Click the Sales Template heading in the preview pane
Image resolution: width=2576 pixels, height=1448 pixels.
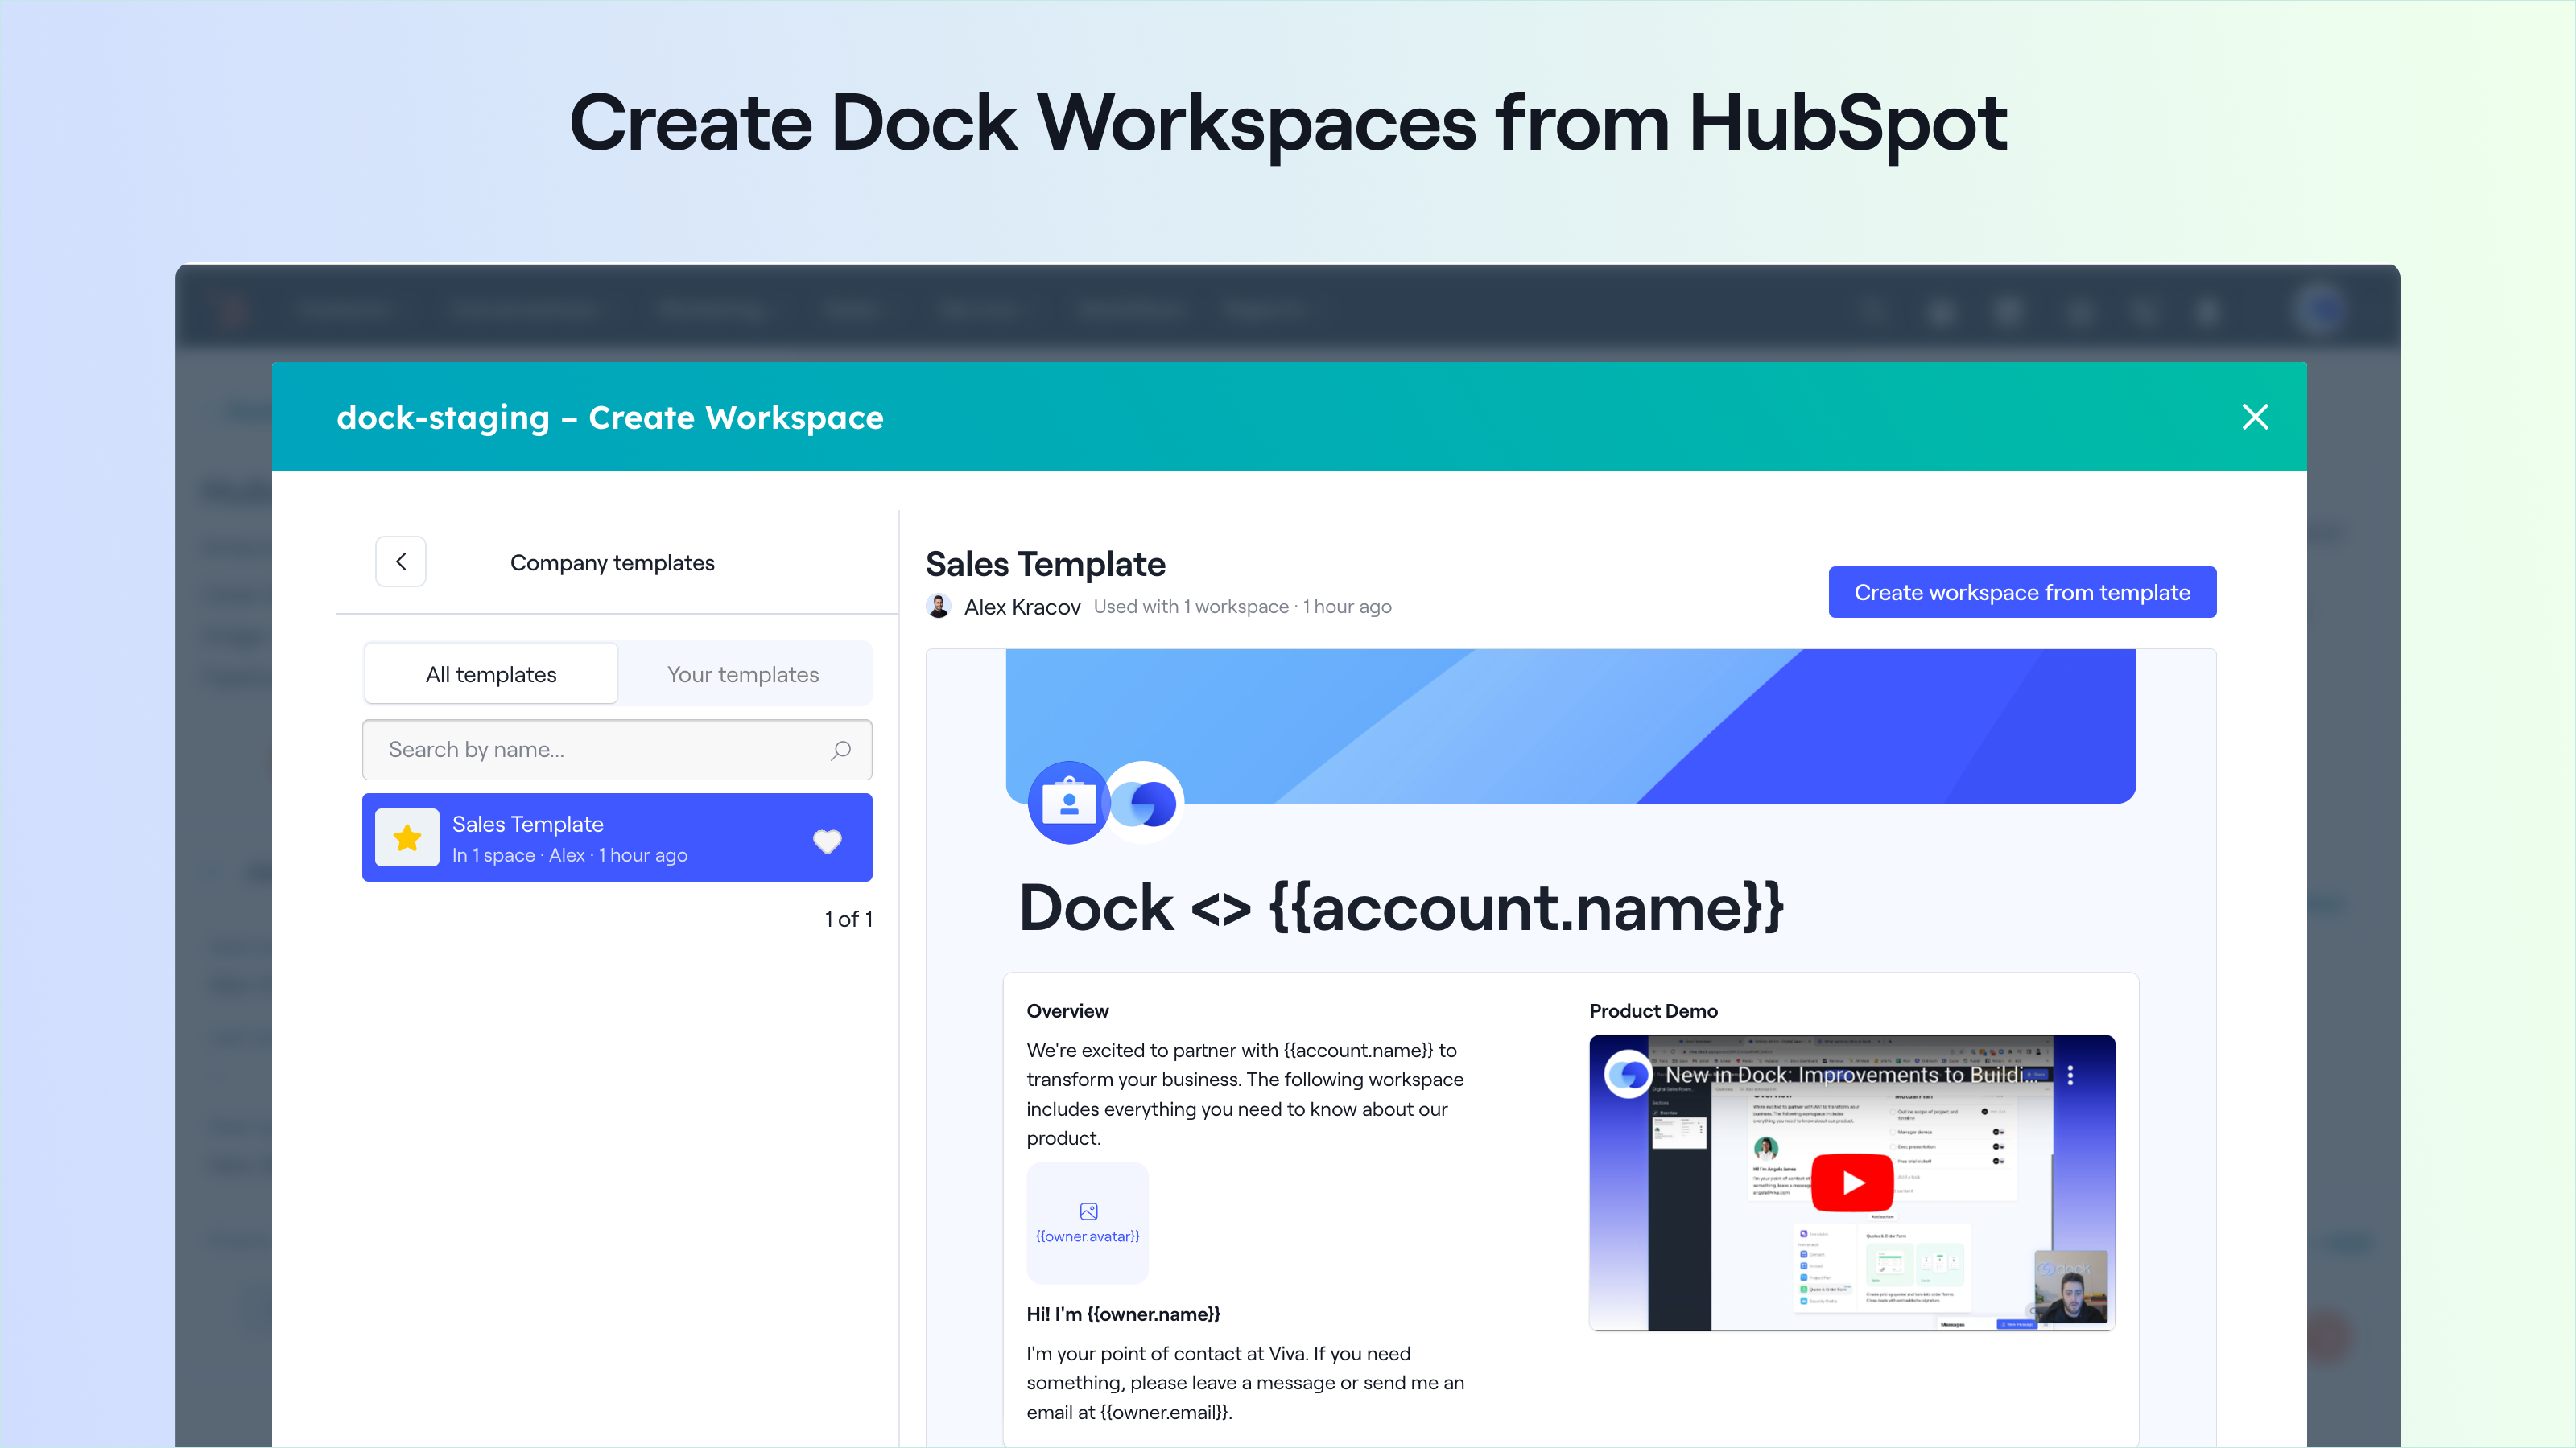pyautogui.click(x=1045, y=564)
